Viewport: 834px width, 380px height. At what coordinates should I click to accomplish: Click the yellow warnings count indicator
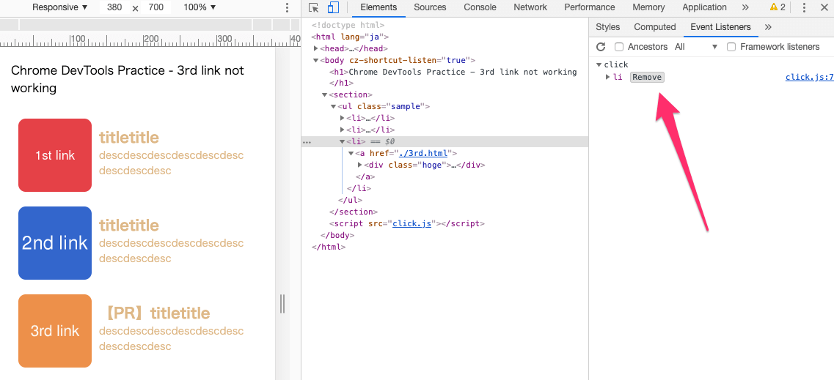point(778,7)
